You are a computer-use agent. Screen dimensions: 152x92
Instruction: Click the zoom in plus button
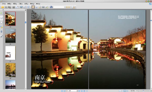coord(151,91)
